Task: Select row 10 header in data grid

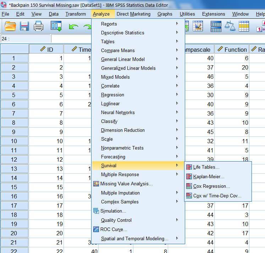Action: pyautogui.click(x=14, y=141)
